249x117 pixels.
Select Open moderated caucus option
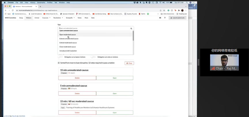coord(95,35)
